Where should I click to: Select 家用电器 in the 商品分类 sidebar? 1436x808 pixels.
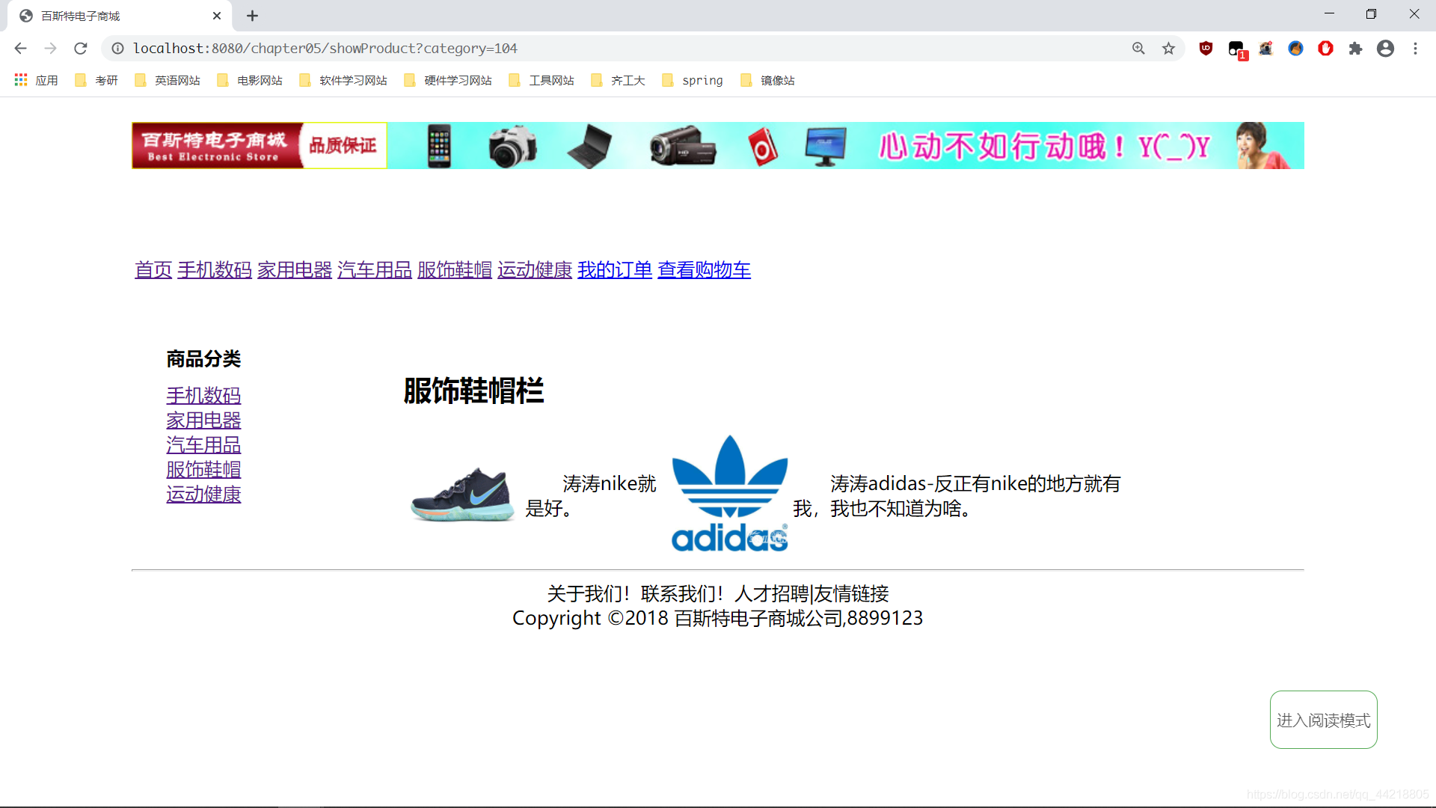click(x=203, y=420)
